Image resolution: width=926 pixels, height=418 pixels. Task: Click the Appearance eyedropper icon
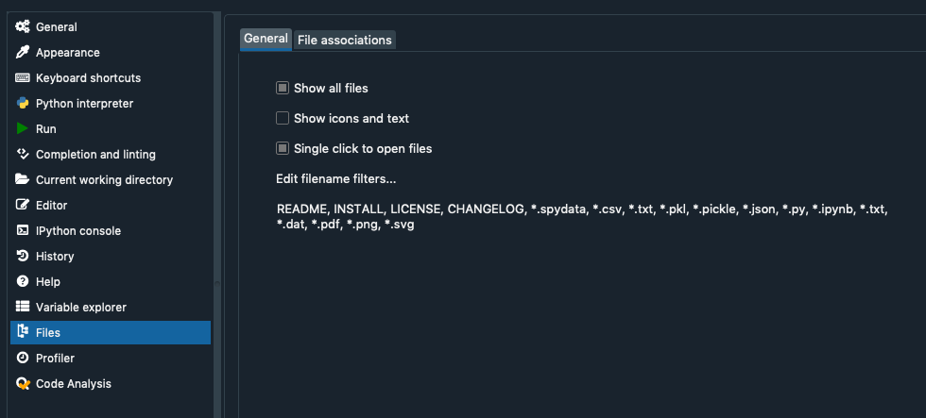pyautogui.click(x=23, y=53)
